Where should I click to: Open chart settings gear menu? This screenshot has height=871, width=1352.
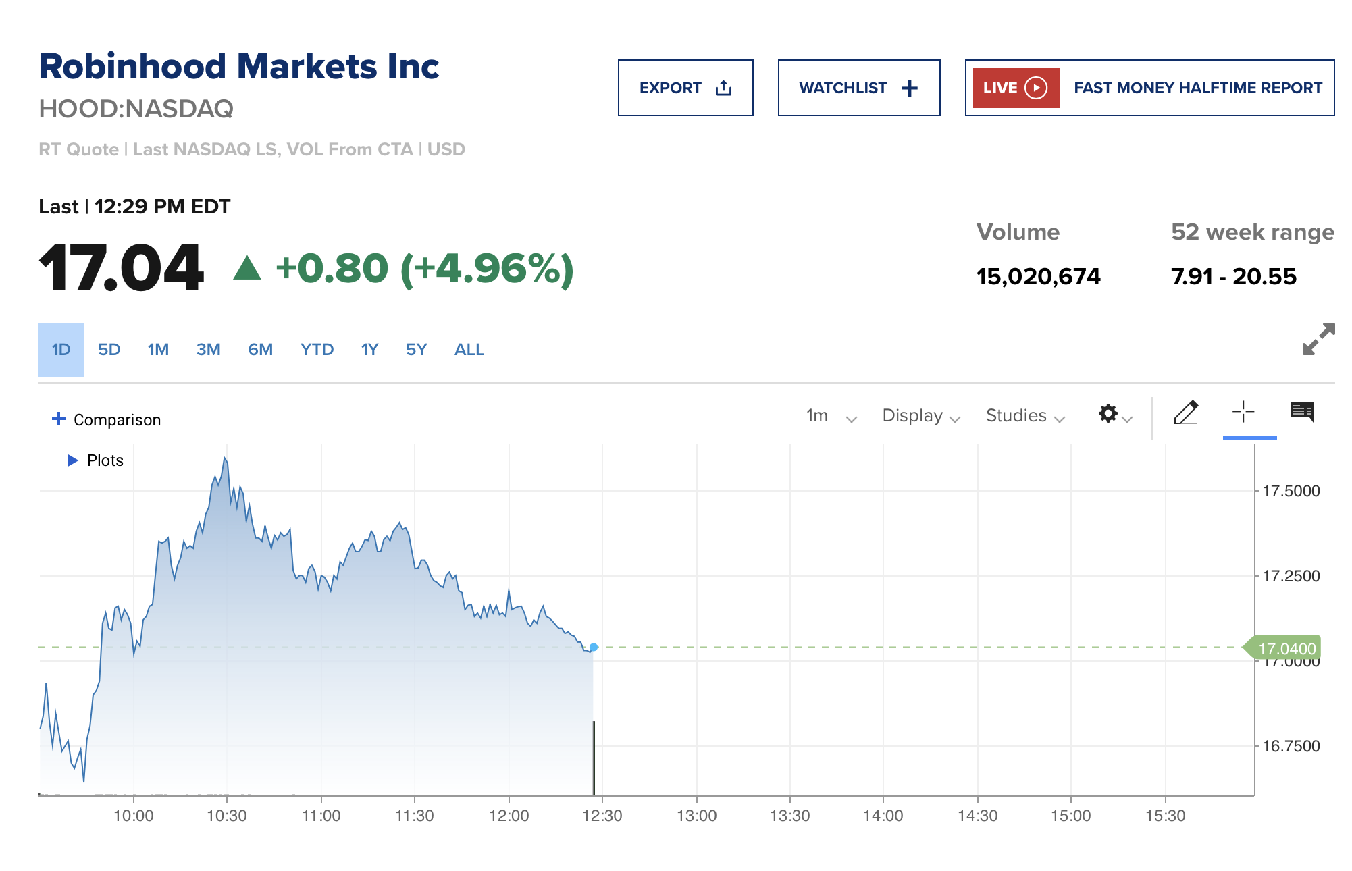(x=1108, y=413)
